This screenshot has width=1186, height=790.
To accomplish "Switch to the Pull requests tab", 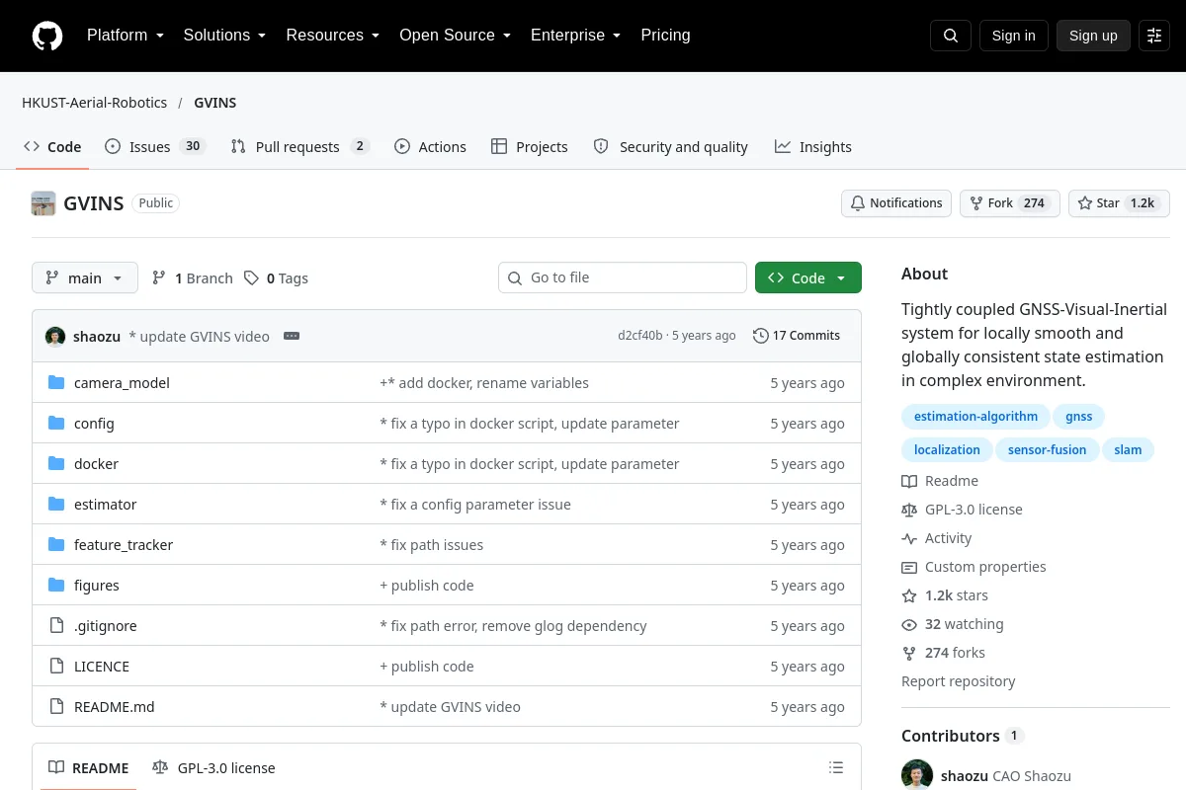I will (x=300, y=147).
